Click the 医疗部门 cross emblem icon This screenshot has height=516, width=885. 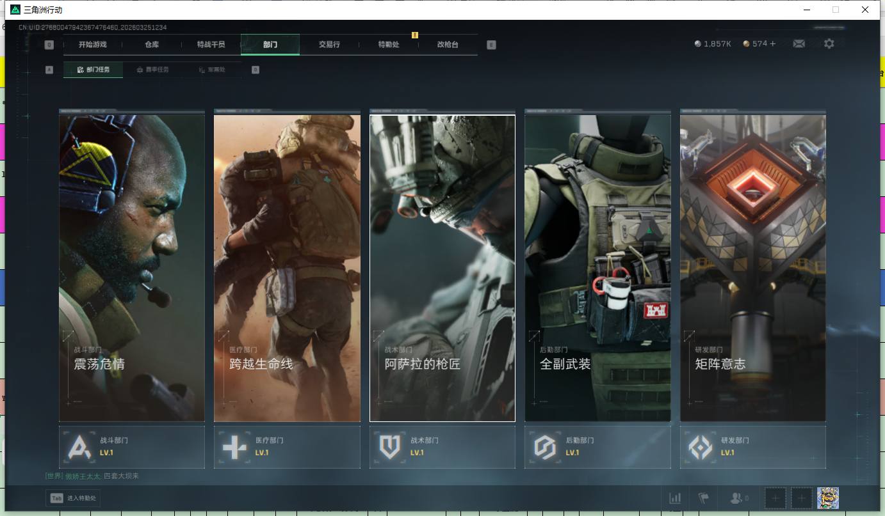coord(234,447)
